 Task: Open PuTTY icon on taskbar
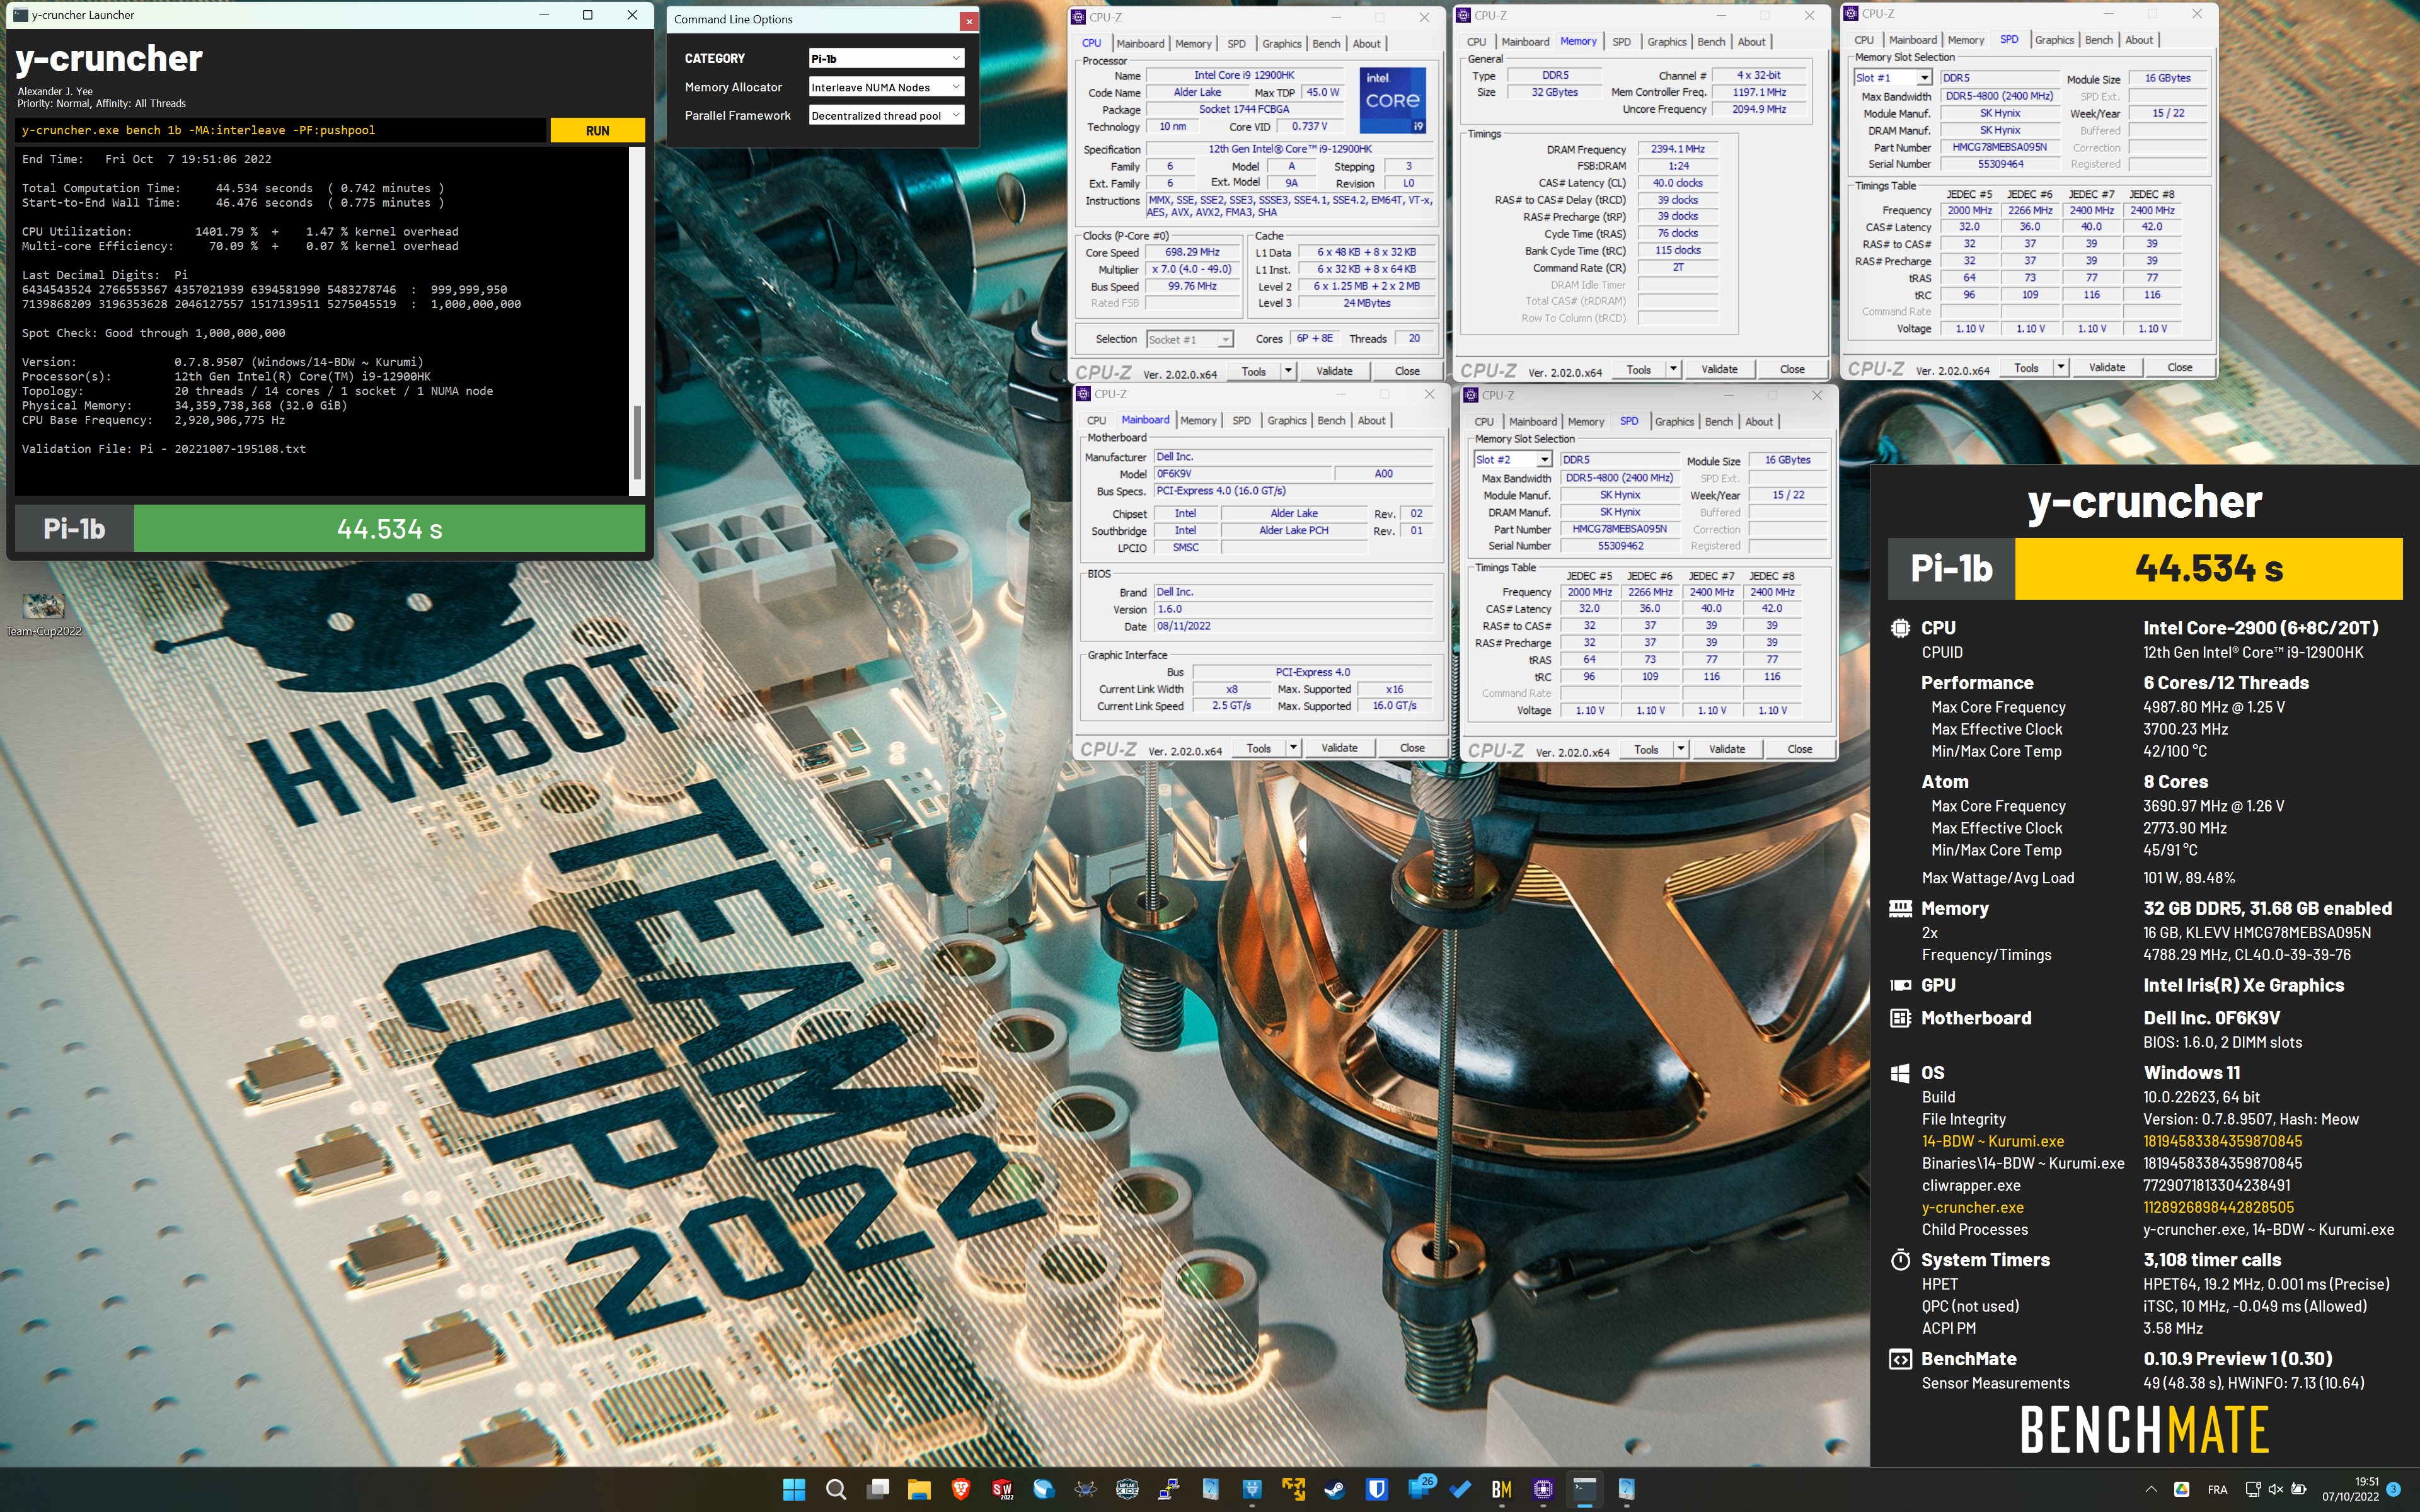[x=1168, y=1489]
